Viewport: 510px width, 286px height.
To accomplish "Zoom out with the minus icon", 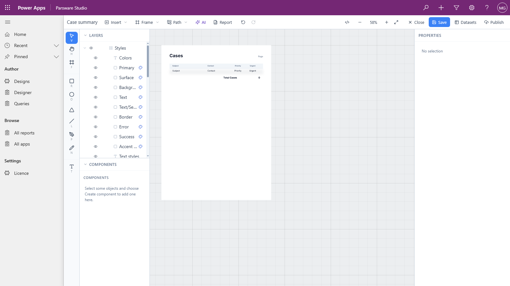I will (x=360, y=22).
